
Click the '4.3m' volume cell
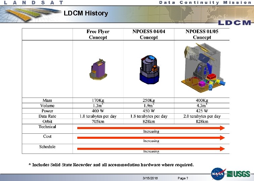click(x=202, y=106)
